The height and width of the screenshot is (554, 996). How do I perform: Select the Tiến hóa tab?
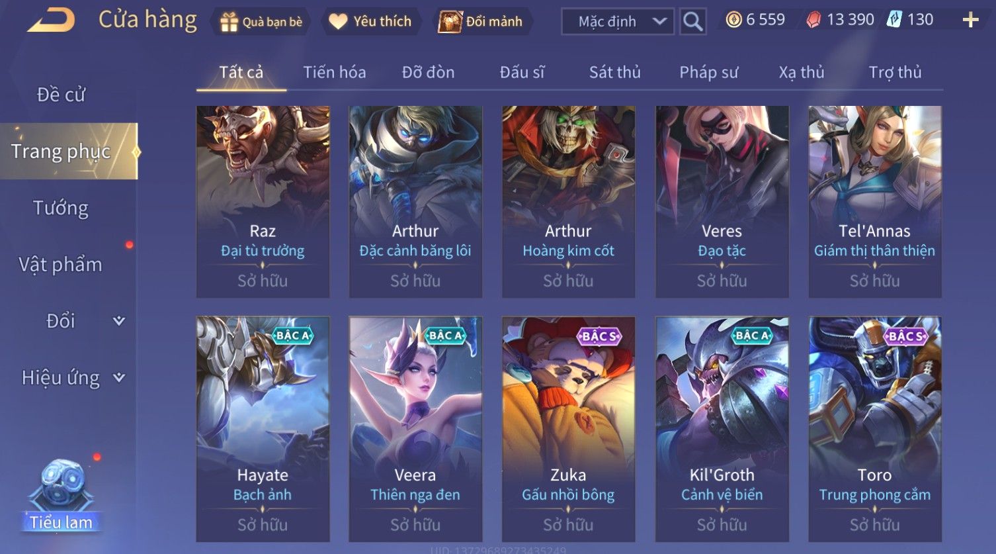334,72
